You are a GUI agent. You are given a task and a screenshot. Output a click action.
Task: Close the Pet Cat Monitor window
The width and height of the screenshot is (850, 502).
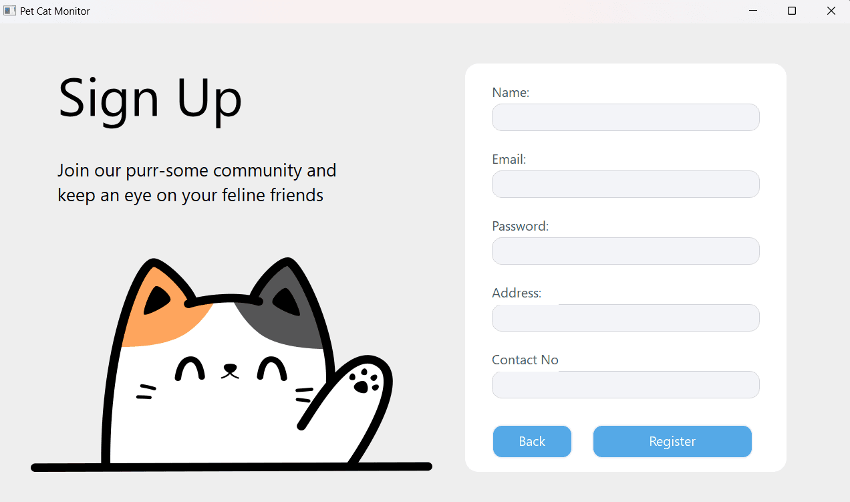pyautogui.click(x=831, y=11)
